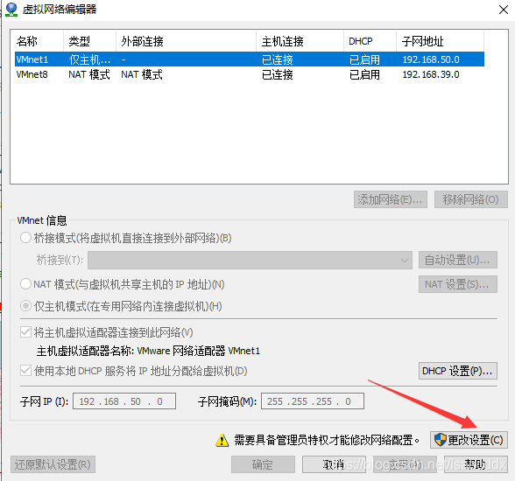Viewport: 515px width, 481px height.
Task: Click the 更改设置(C) button
Action: (x=469, y=440)
